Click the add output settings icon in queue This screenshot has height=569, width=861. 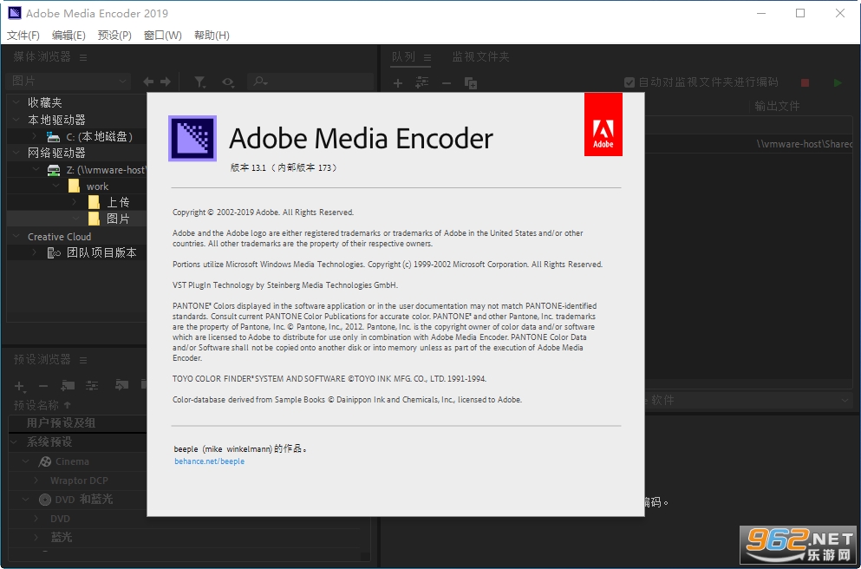click(x=421, y=82)
